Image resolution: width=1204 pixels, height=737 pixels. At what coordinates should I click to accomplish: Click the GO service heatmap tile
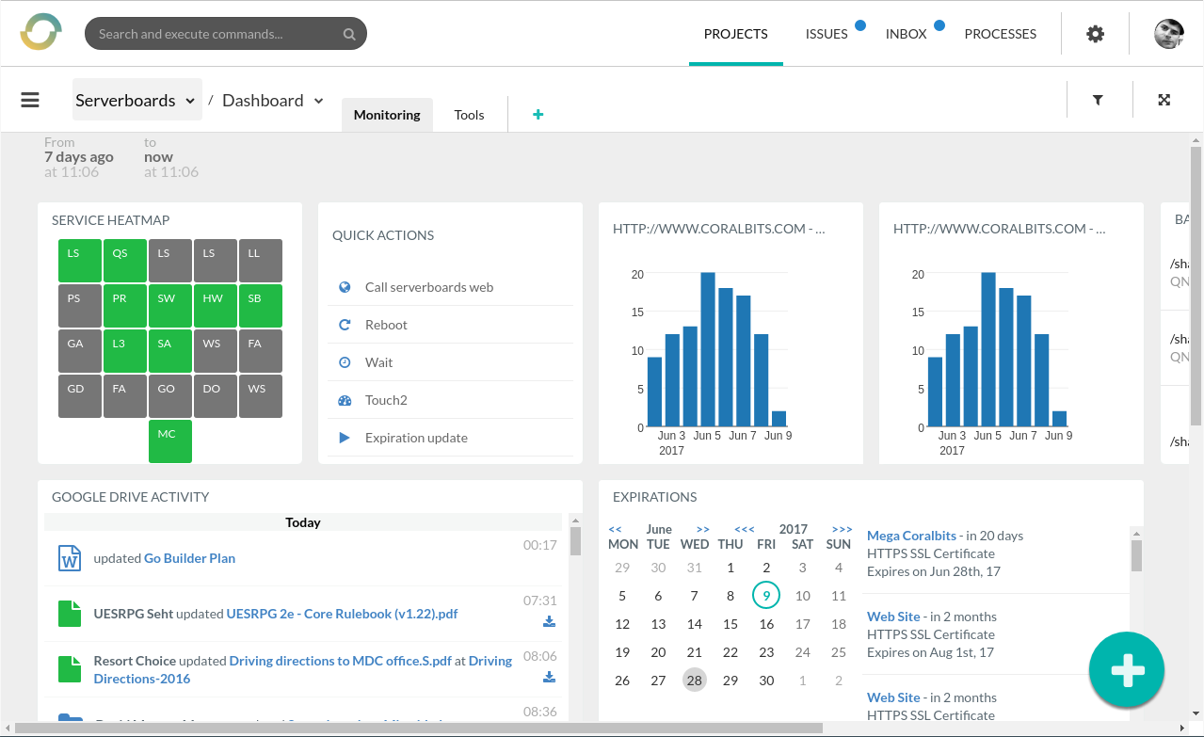tap(170, 396)
